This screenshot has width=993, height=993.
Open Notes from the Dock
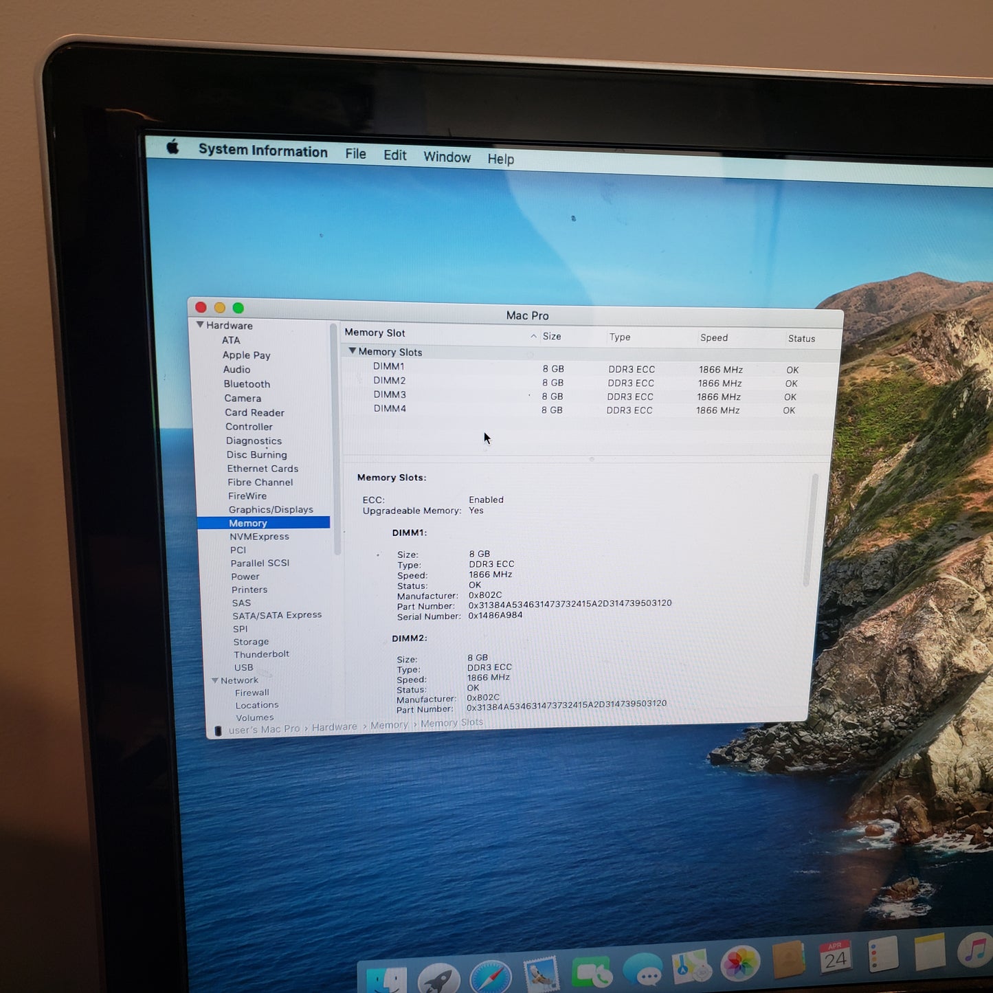coord(930,950)
